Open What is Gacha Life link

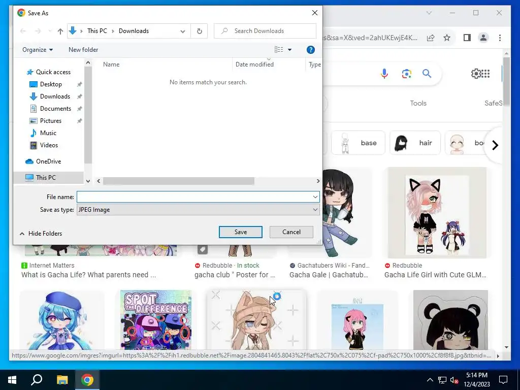tap(88, 275)
